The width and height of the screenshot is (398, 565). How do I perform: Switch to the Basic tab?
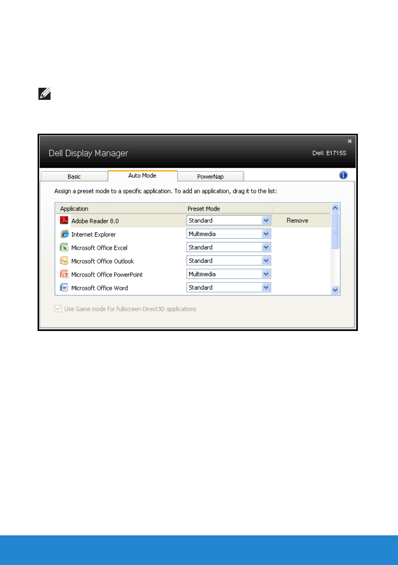74,176
